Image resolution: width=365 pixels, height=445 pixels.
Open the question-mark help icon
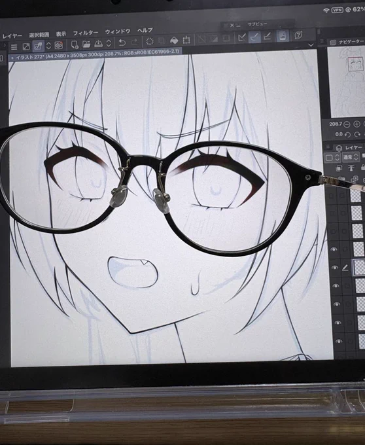tap(298, 35)
